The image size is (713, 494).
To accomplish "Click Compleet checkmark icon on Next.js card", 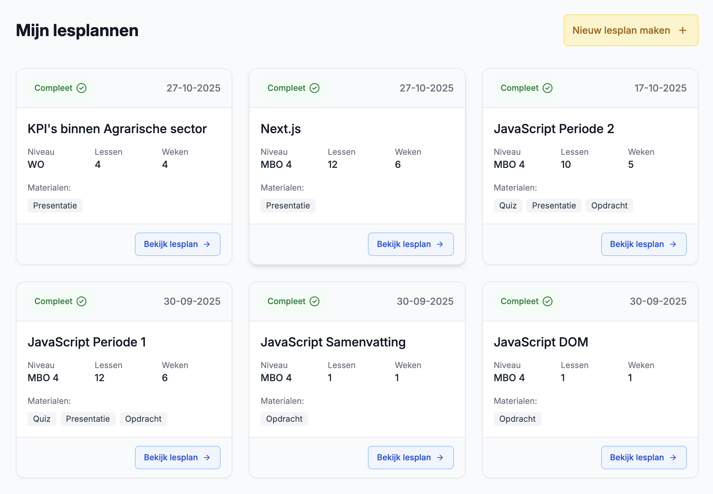I will click(x=315, y=88).
